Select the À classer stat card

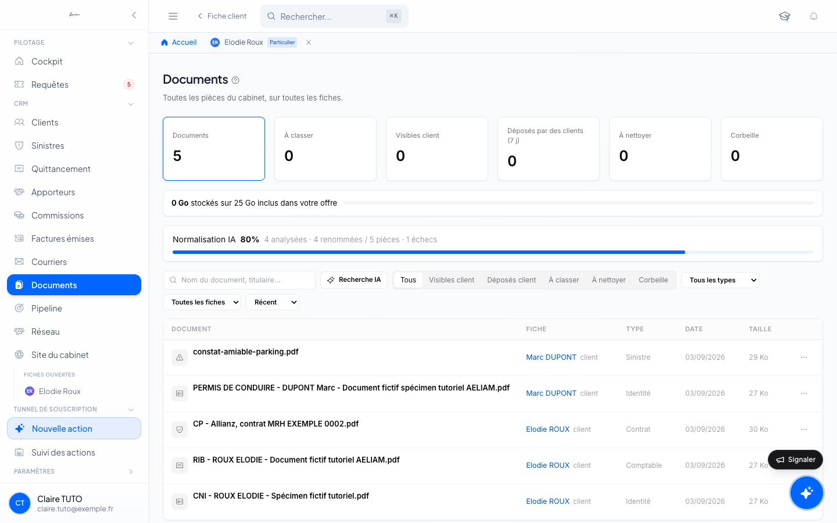click(x=325, y=149)
